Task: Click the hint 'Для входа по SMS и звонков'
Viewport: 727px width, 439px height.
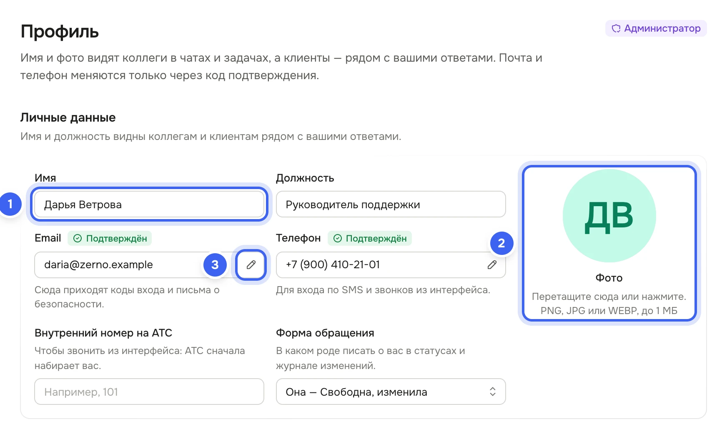Action: click(383, 290)
